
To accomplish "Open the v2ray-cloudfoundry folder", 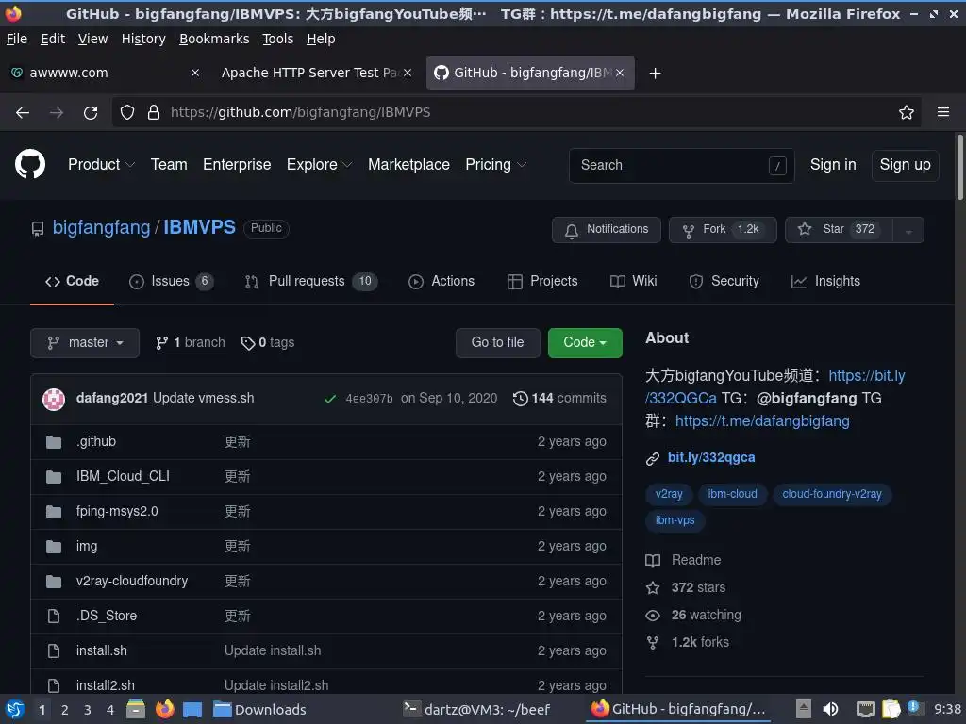I will coord(132,581).
